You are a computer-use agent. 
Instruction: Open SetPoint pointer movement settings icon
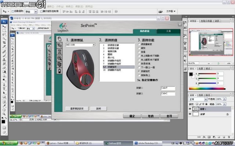(x=59, y=45)
